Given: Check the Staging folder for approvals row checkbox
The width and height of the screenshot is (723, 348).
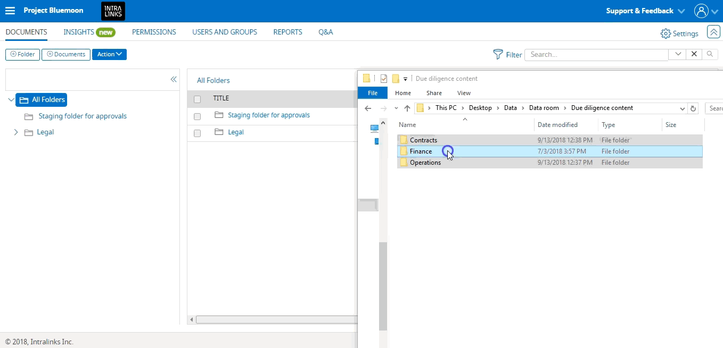Looking at the screenshot, I should point(198,116).
